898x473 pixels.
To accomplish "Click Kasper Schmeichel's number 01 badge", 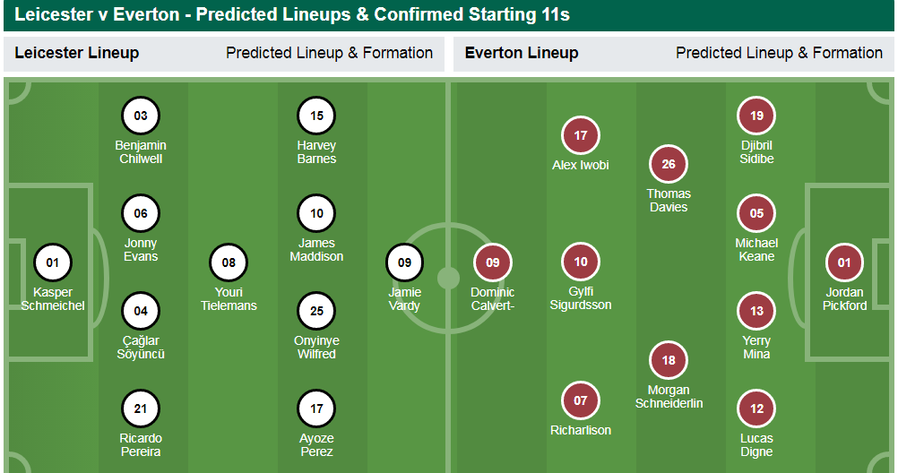I will tap(52, 262).
